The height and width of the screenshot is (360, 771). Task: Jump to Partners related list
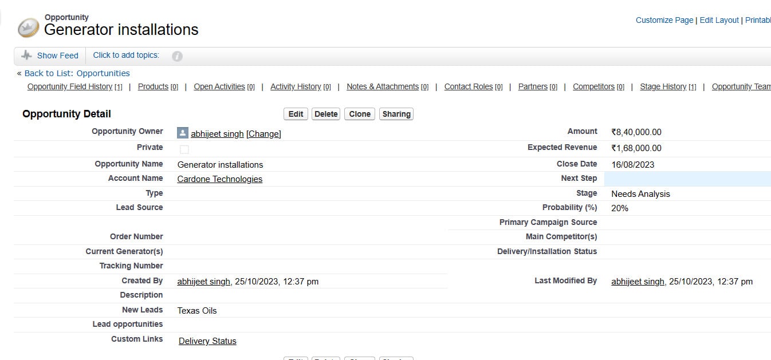point(533,86)
